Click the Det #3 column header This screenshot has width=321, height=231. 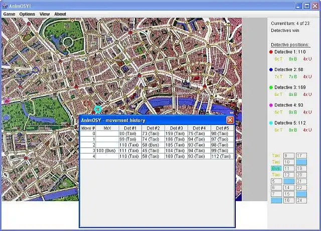[176, 128]
